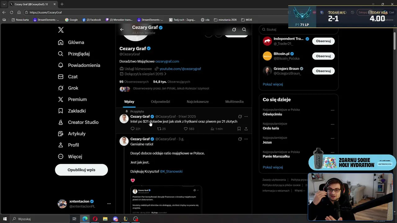Reload page with browser refresh button

11,12
